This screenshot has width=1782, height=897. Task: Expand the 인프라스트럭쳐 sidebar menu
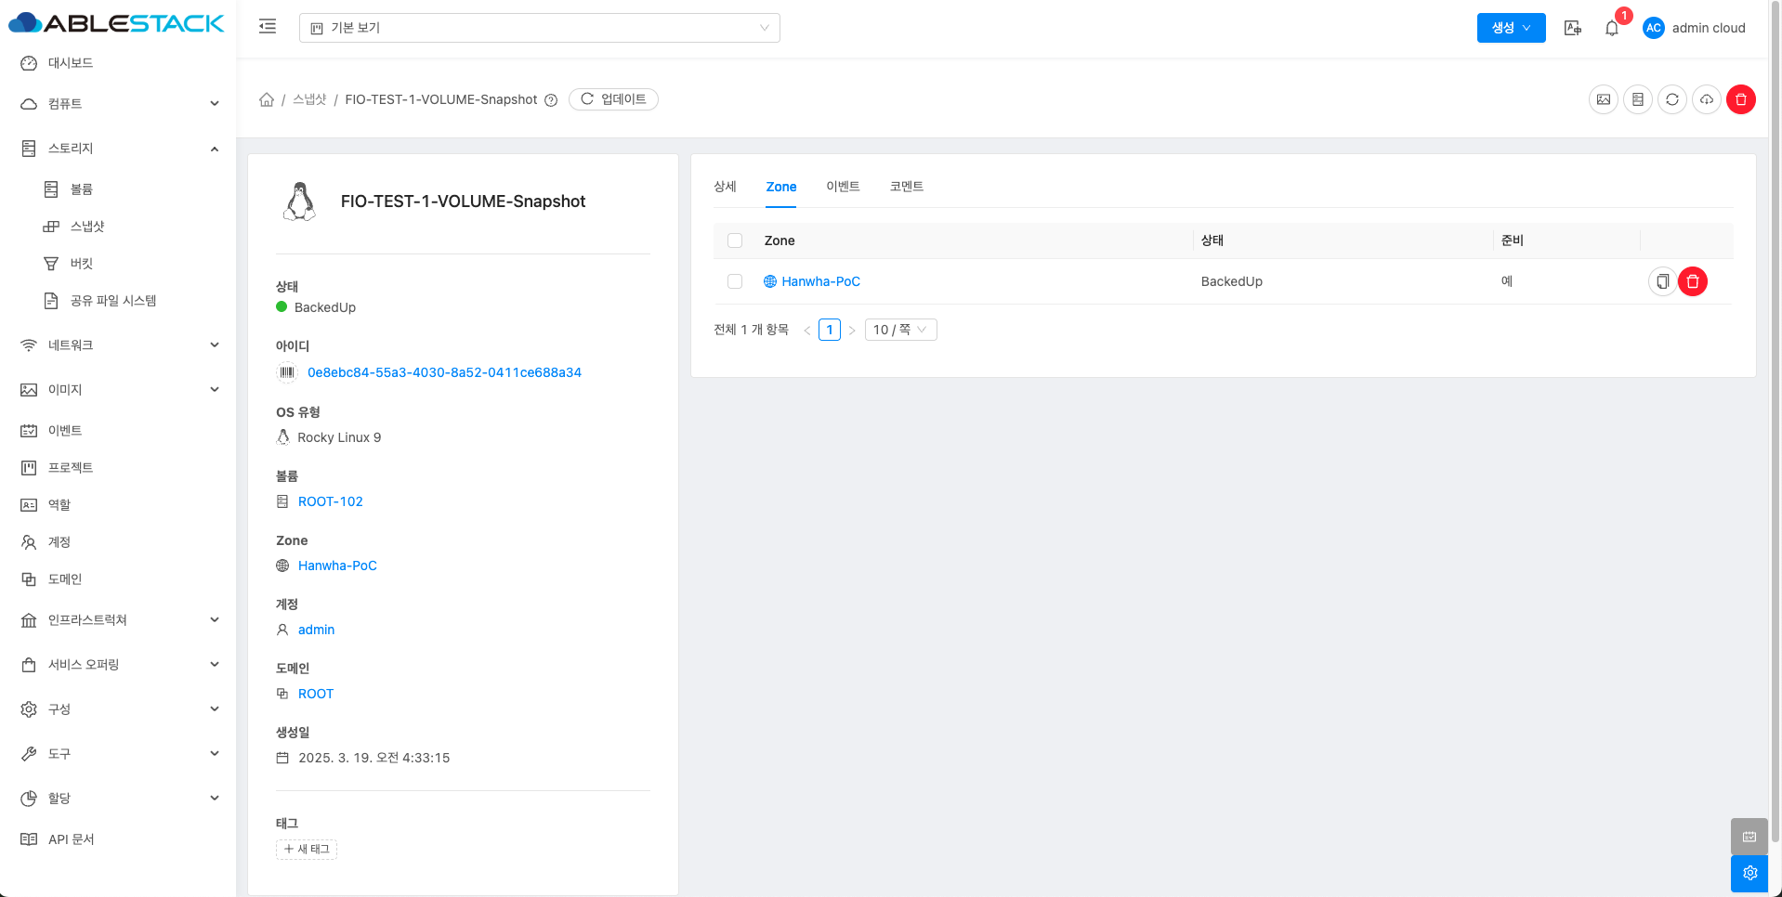[119, 620]
